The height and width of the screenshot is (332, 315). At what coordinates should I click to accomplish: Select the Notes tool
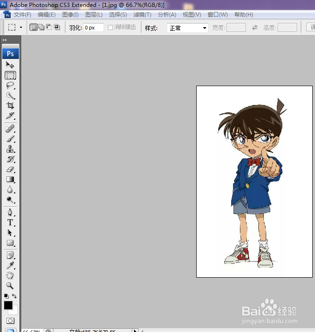pos(10,255)
